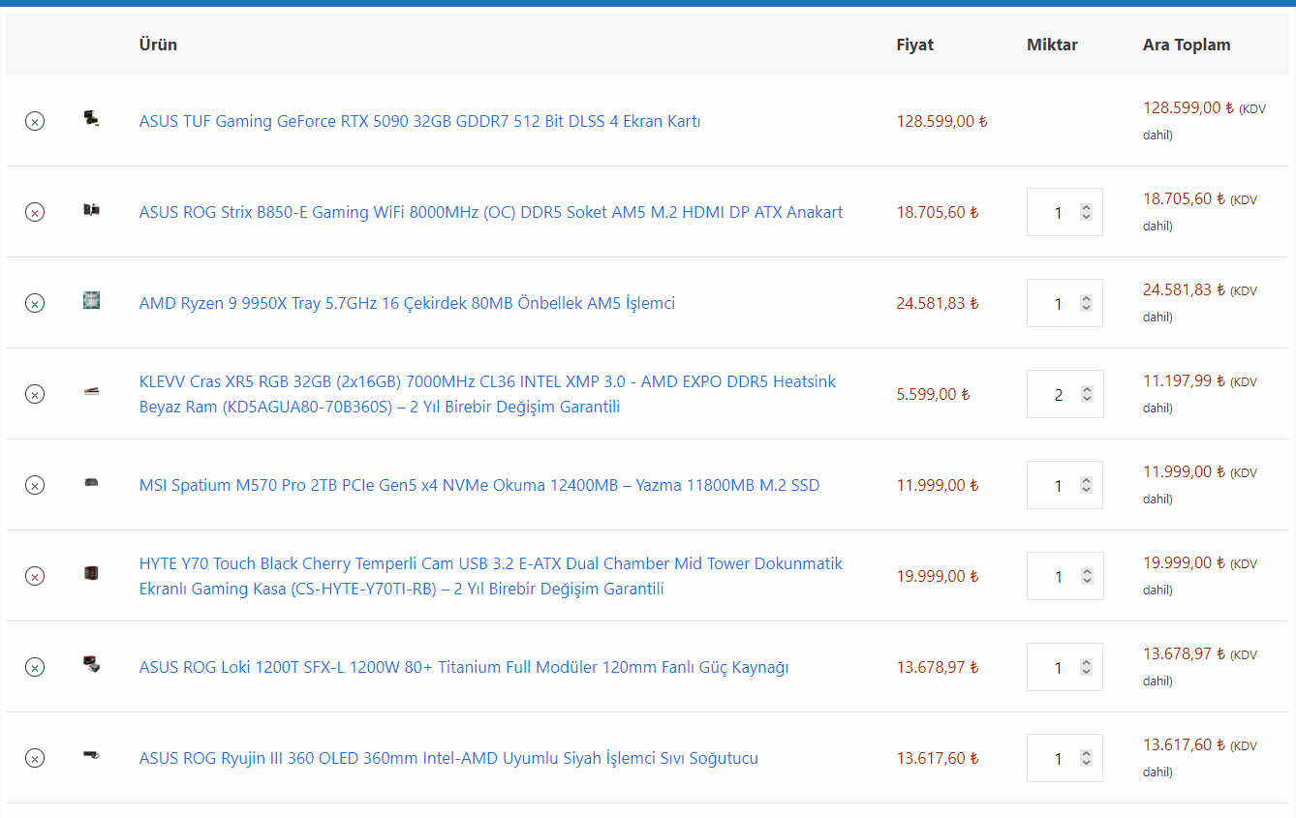
Task: Click 13.678,97 ₺ subtotal in Ara Toplam
Action: click(x=1185, y=654)
